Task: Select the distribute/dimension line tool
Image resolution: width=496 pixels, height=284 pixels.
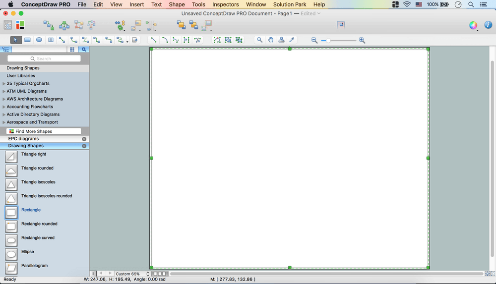Action: pyautogui.click(x=186, y=40)
